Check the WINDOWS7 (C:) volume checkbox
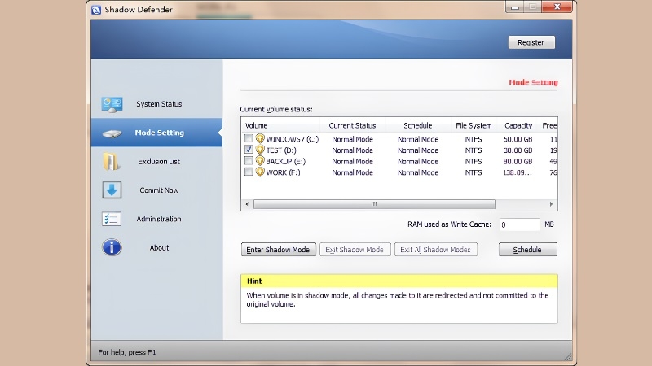 coord(249,138)
